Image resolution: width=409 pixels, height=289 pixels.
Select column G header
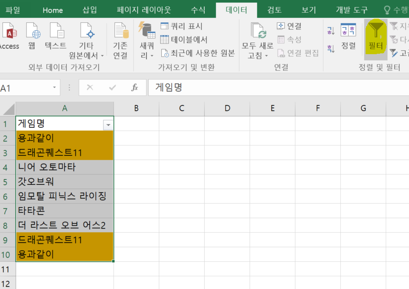pyautogui.click(x=364, y=108)
